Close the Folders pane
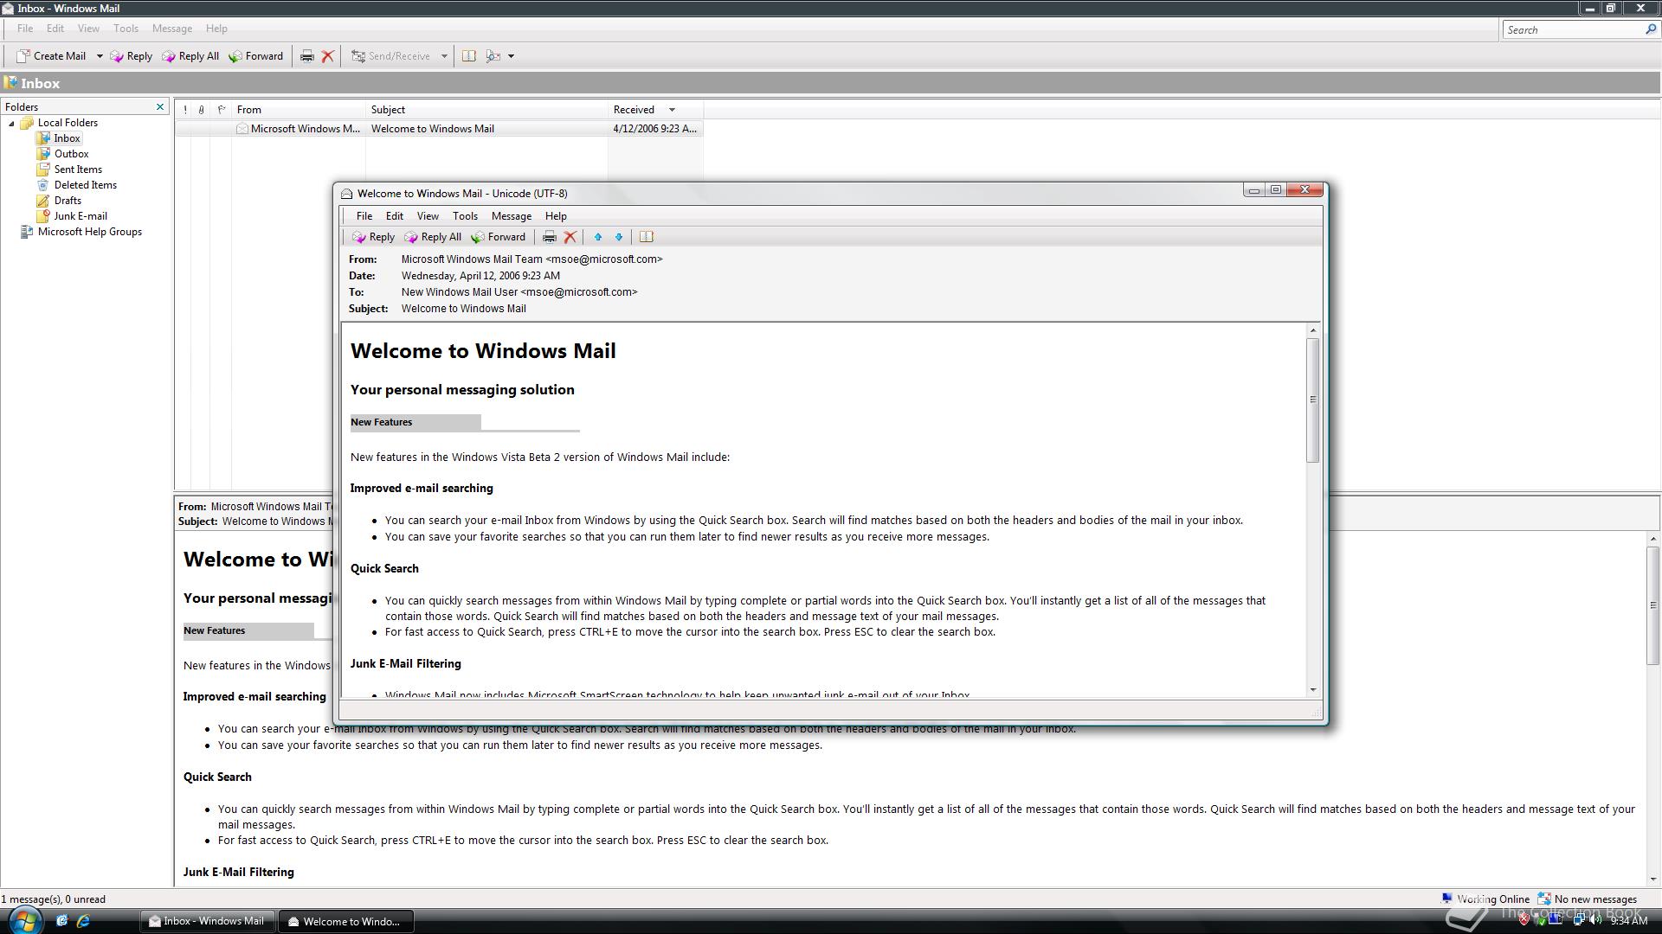 [x=160, y=107]
